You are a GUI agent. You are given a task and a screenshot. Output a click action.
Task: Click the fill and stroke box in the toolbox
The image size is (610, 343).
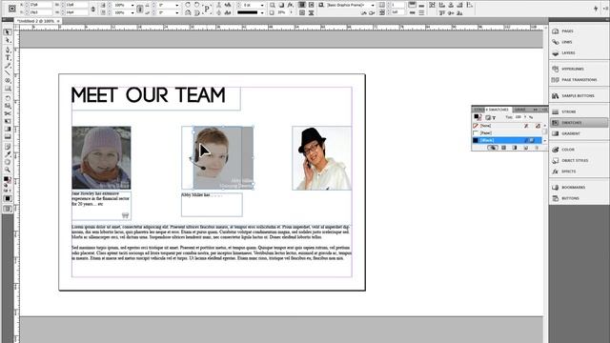[x=7, y=180]
